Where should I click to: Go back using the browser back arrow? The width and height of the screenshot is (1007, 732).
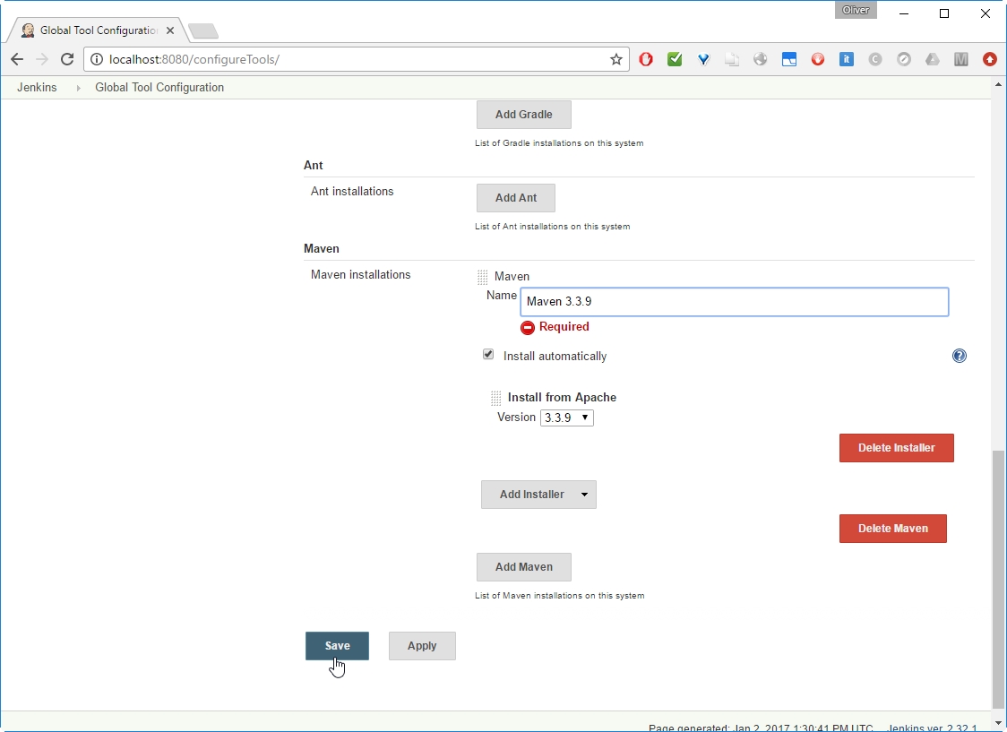(17, 59)
